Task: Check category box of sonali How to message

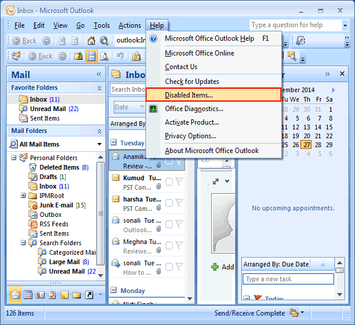Action: [169, 267]
